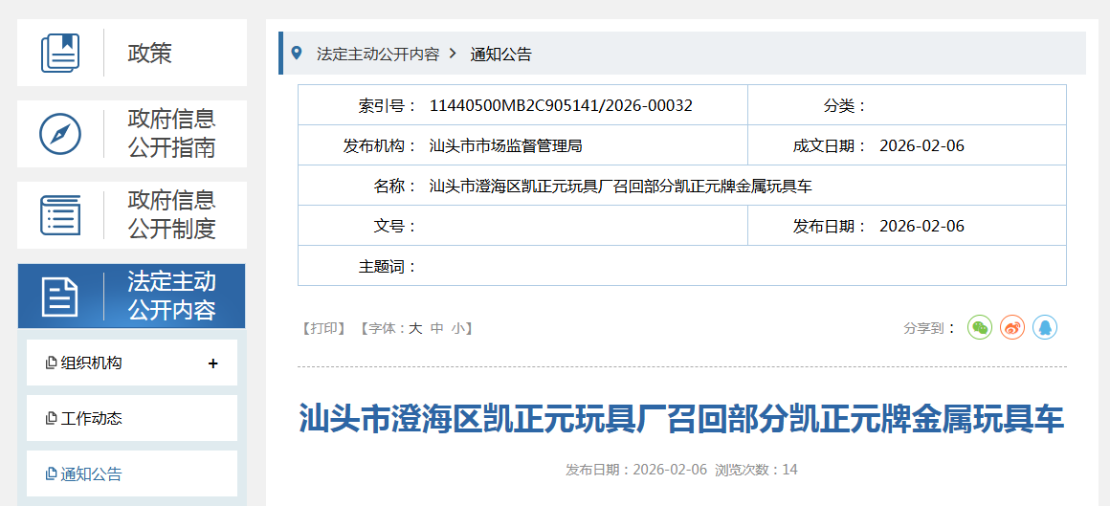Viewport: 1110px width, 506px height.
Task: Click the compass icon for 政府信息公开指南
Action: point(60,134)
